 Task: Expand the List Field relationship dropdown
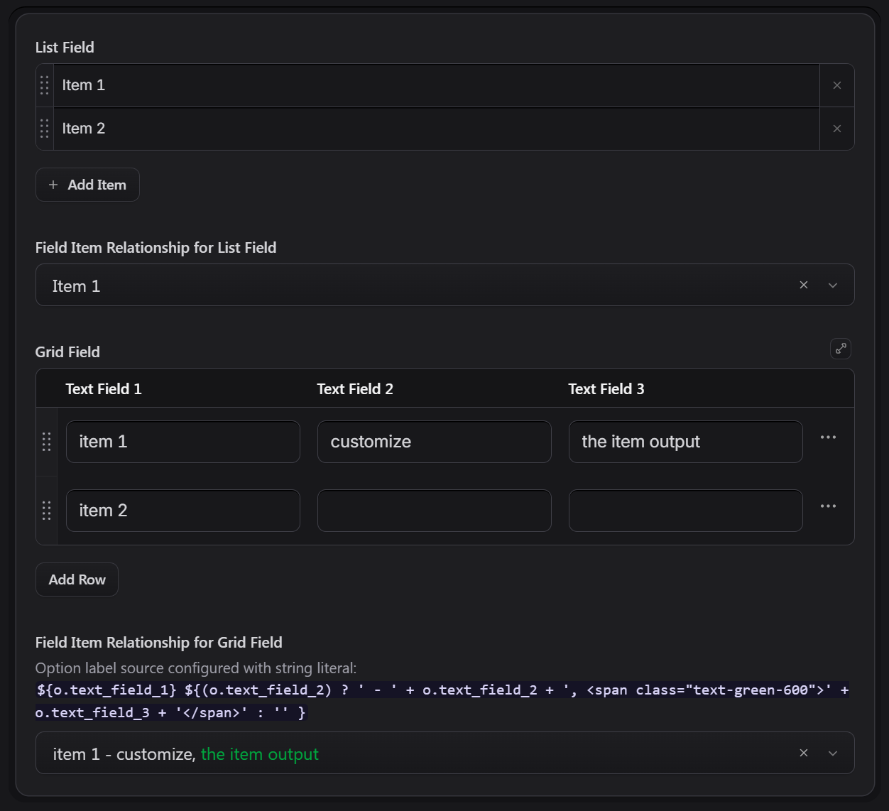point(833,285)
